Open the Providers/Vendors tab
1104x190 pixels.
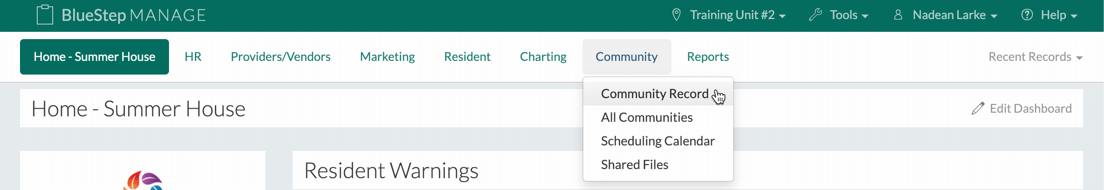[x=280, y=57]
